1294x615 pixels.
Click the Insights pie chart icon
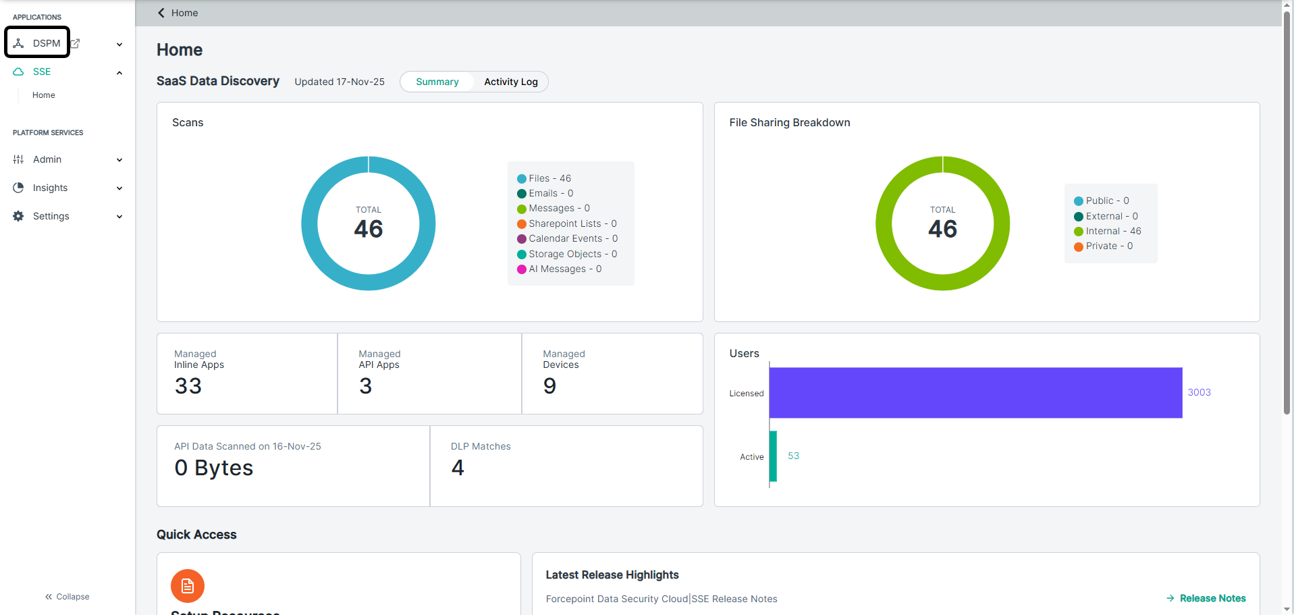click(18, 188)
